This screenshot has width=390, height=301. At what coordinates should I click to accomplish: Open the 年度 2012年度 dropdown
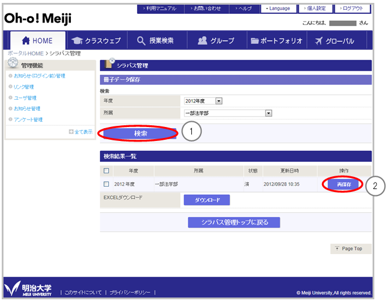203,101
